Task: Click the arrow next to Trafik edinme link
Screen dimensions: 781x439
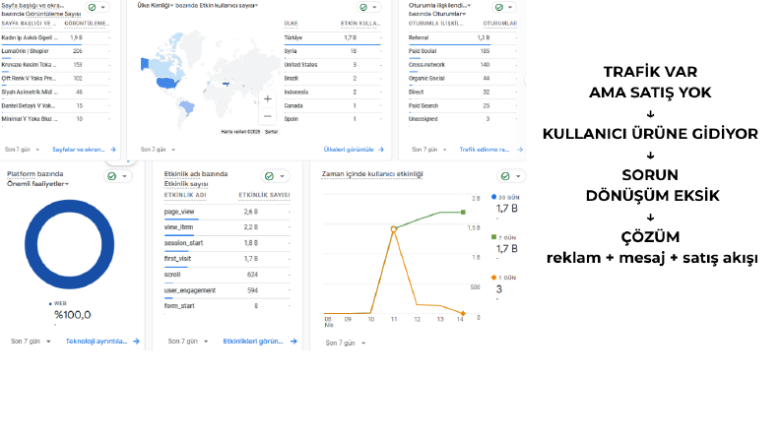Action: point(520,150)
